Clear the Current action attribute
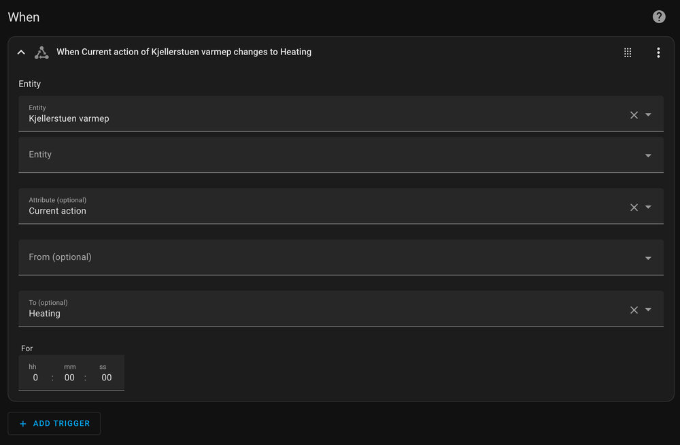The height and width of the screenshot is (445, 680). (x=634, y=208)
